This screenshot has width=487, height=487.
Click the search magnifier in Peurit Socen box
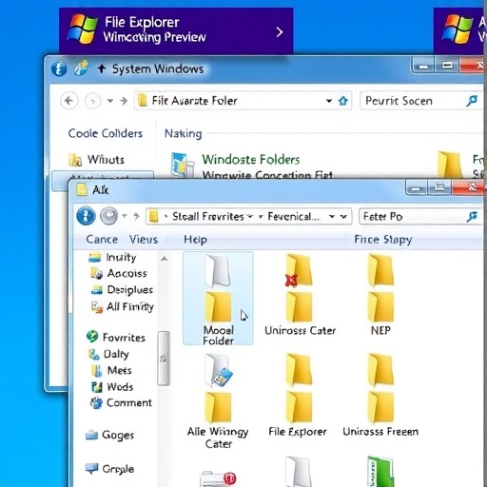[x=472, y=101]
